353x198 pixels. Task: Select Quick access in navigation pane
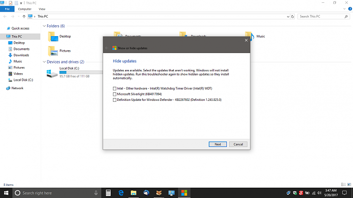pyautogui.click(x=20, y=28)
